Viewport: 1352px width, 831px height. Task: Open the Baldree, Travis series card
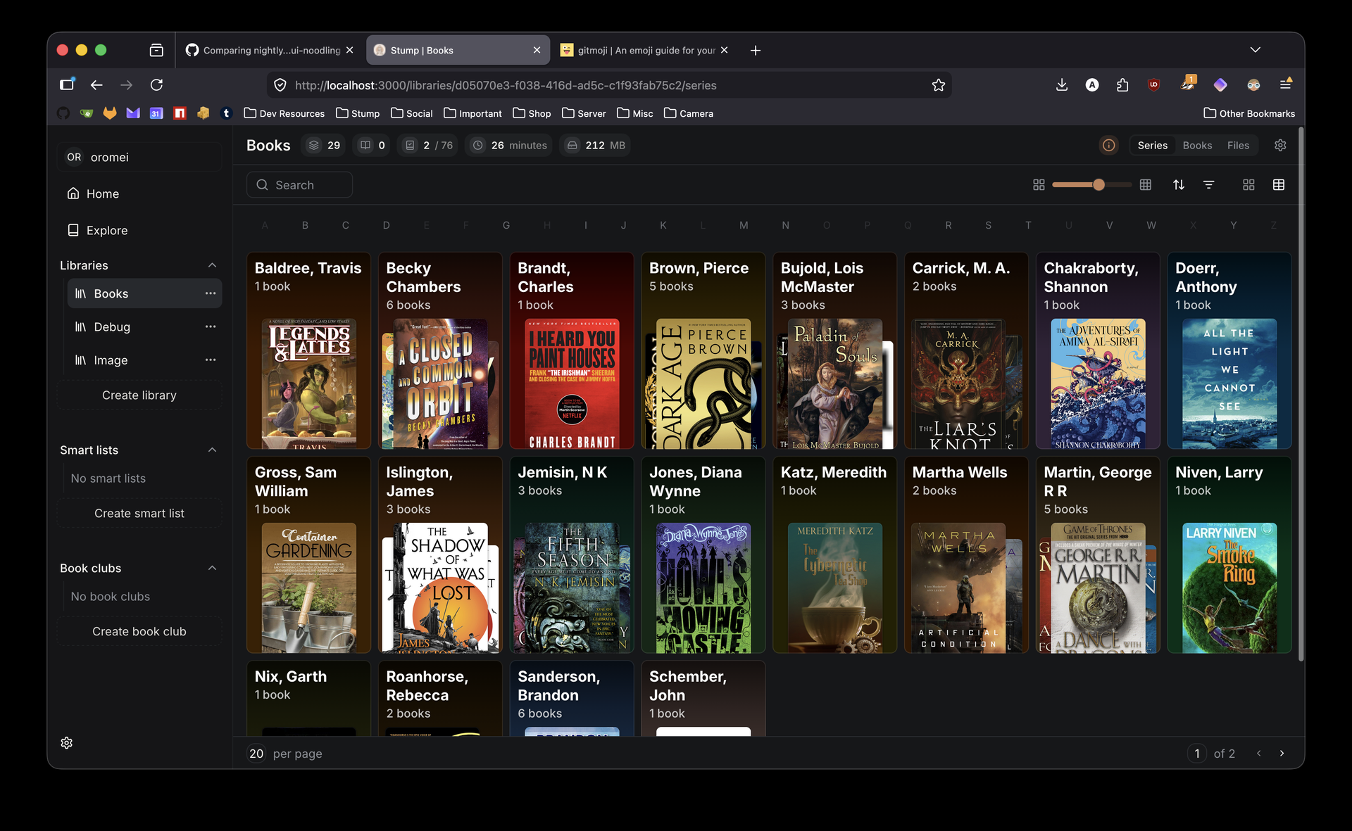click(308, 350)
